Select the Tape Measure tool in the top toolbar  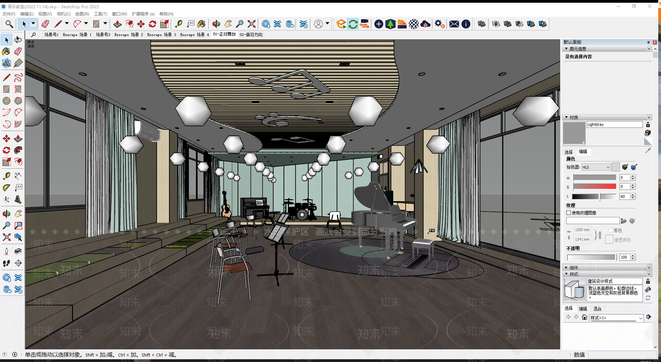point(178,24)
